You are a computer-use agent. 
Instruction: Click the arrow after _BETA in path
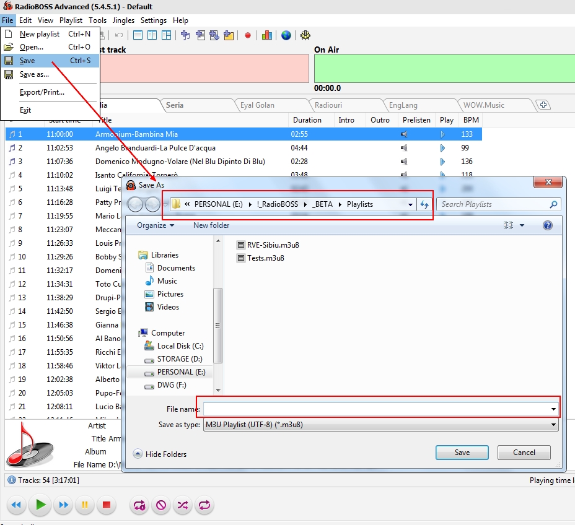(x=340, y=204)
